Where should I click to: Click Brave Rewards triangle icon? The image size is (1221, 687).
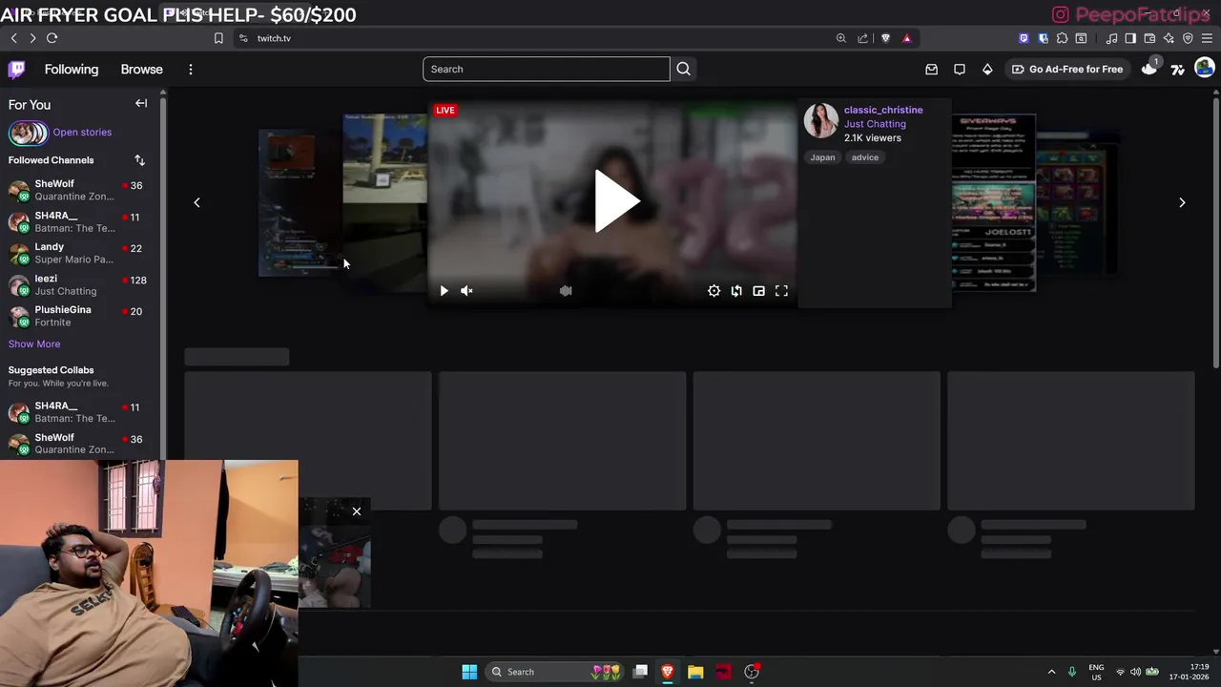[906, 38]
